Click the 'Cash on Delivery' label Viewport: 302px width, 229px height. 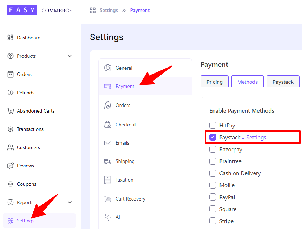pos(240,173)
